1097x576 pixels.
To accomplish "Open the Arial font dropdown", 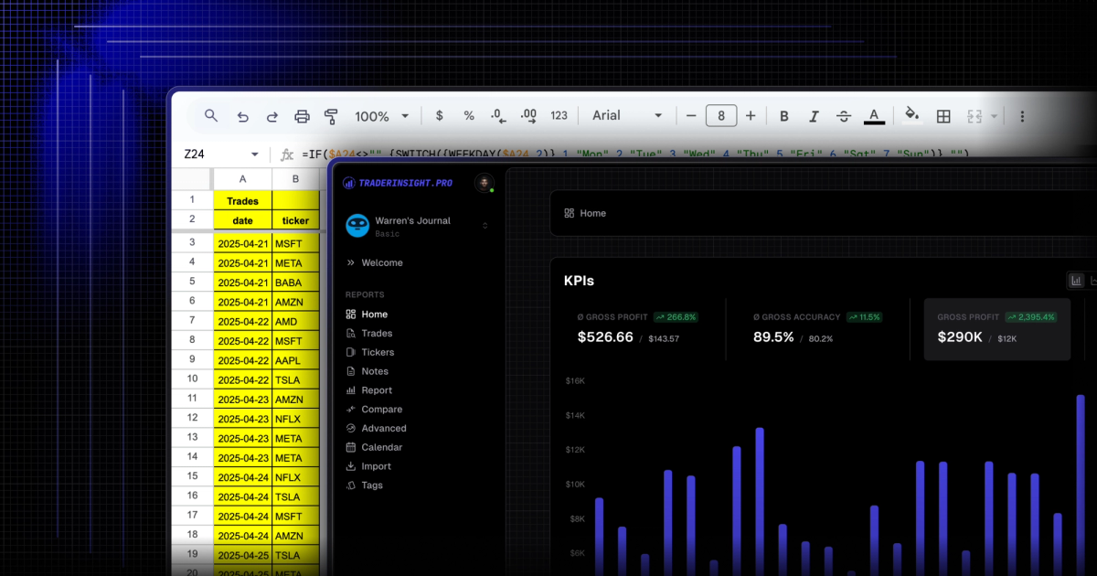I will click(627, 116).
